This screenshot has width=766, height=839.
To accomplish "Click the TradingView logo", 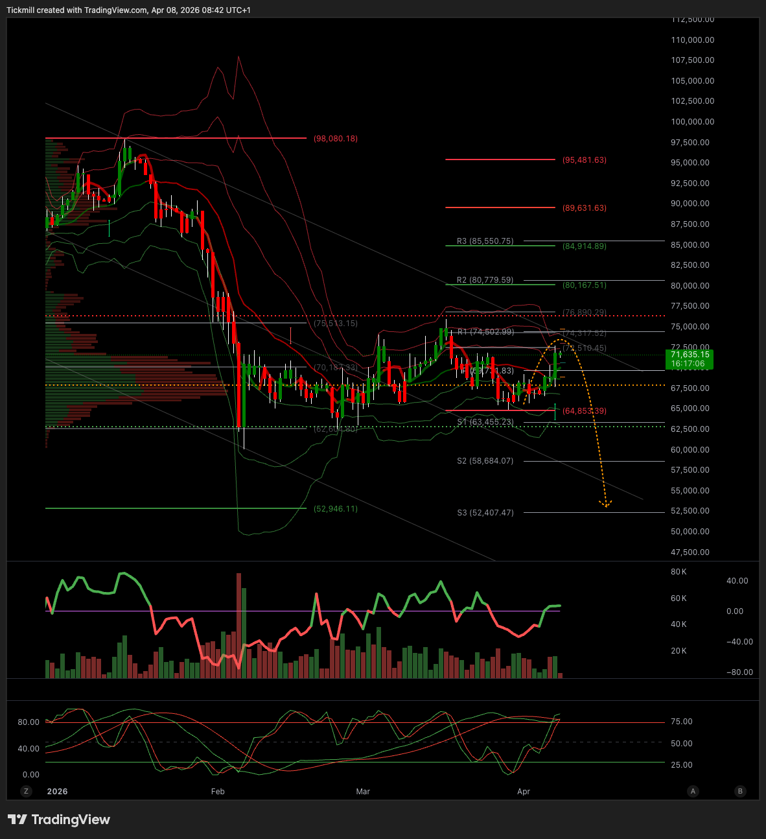I will tap(59, 820).
